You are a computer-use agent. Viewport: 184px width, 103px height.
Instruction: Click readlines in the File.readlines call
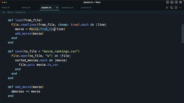[28, 25]
